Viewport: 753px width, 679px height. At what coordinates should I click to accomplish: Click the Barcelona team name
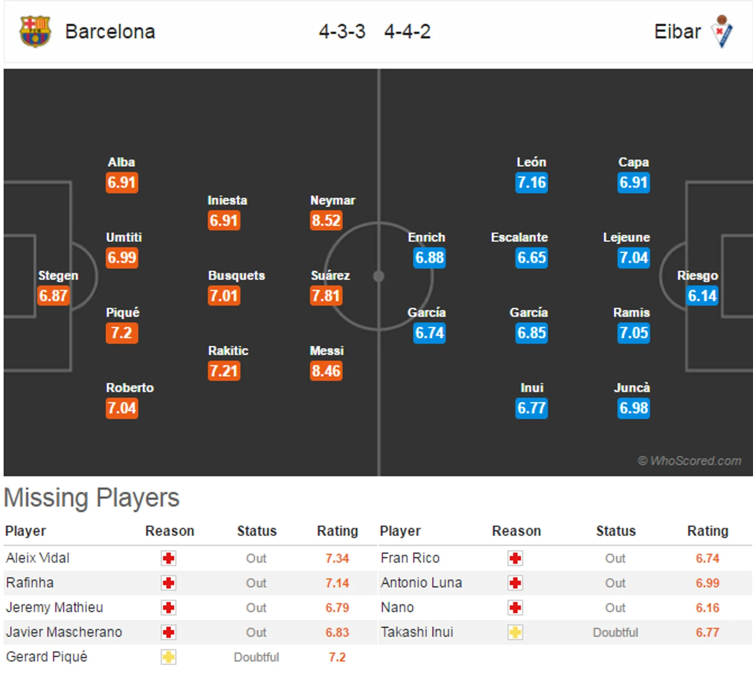[x=110, y=32]
